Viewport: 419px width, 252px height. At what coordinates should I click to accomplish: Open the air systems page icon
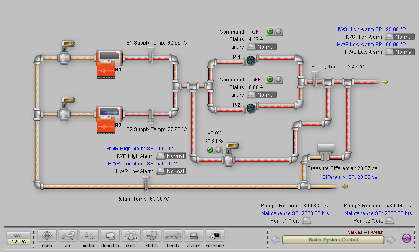(x=68, y=235)
